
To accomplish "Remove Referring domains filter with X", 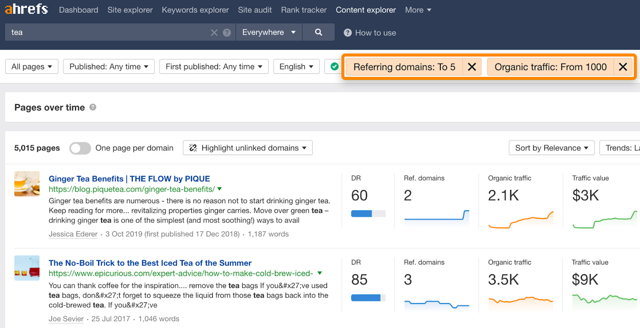I will pyautogui.click(x=472, y=67).
